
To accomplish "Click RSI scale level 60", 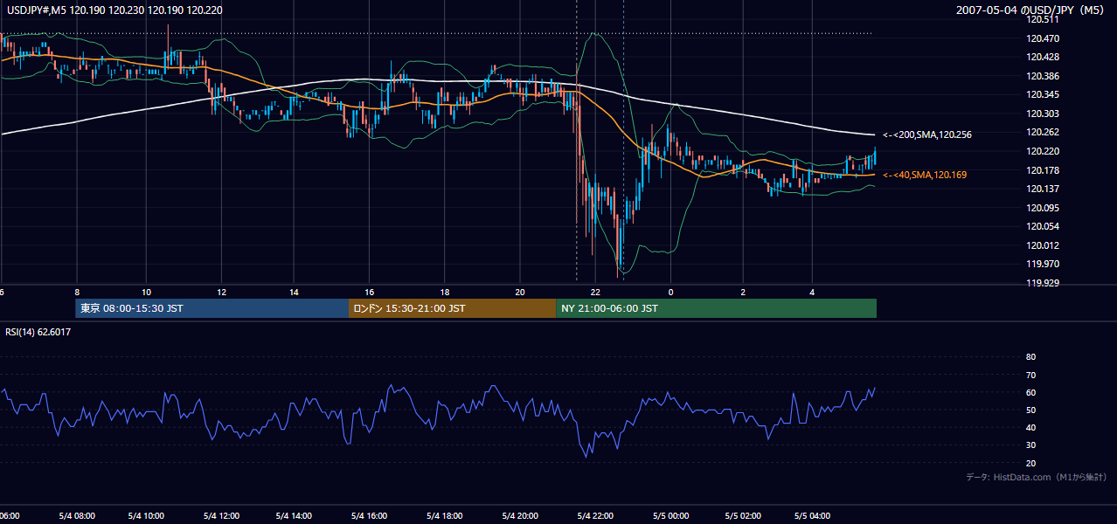I will pos(1030,393).
